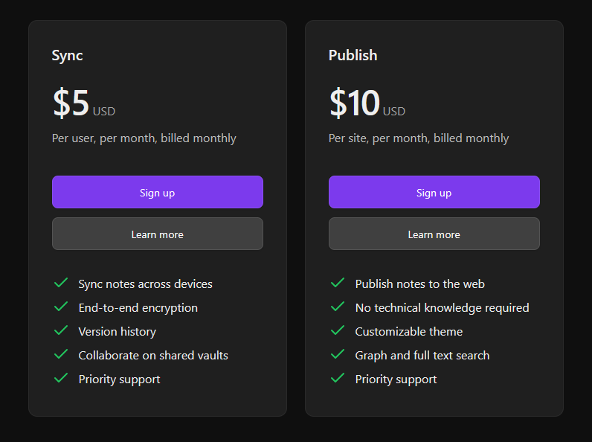Open Learn more for Publish
The image size is (592, 442).
point(434,234)
